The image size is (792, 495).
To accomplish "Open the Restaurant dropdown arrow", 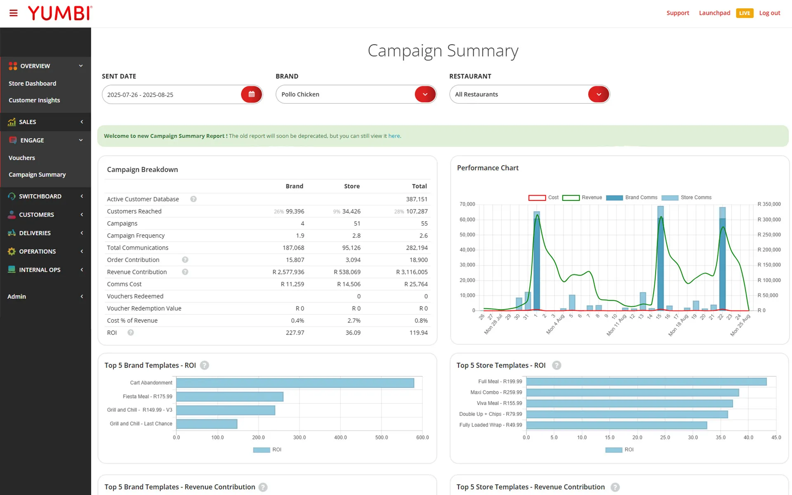I will [599, 94].
